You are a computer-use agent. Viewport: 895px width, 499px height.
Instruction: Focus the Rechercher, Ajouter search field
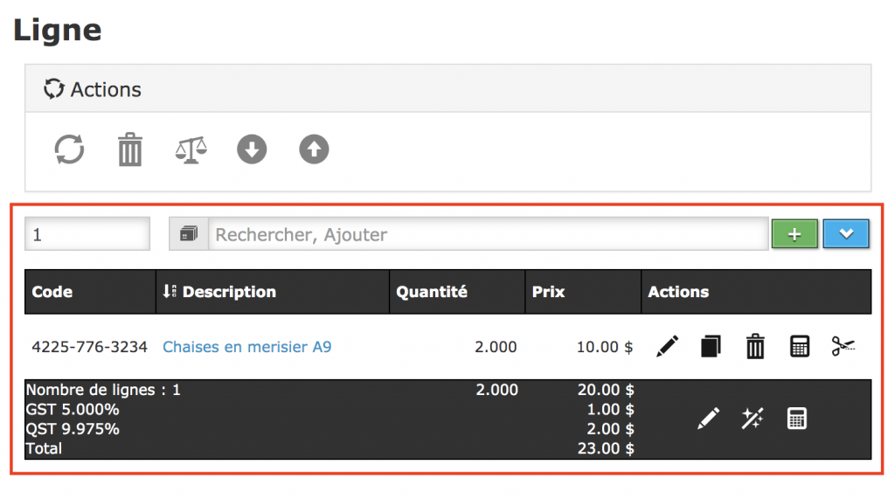coord(488,234)
